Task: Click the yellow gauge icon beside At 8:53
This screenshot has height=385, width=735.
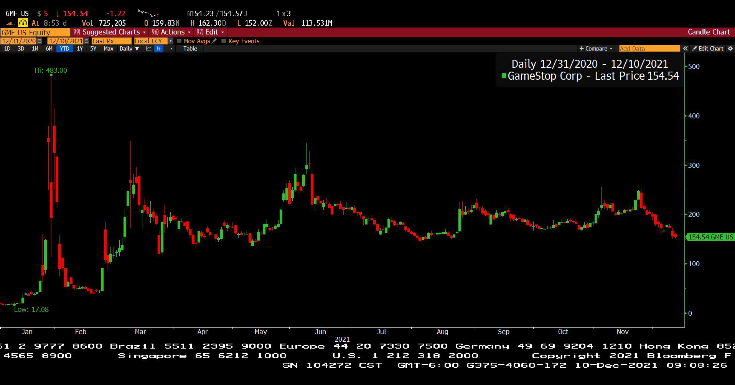Action: (x=23, y=23)
